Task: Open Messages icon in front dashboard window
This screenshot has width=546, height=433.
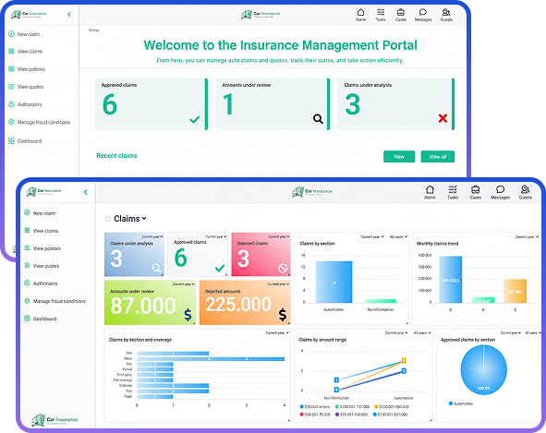Action: tap(500, 192)
